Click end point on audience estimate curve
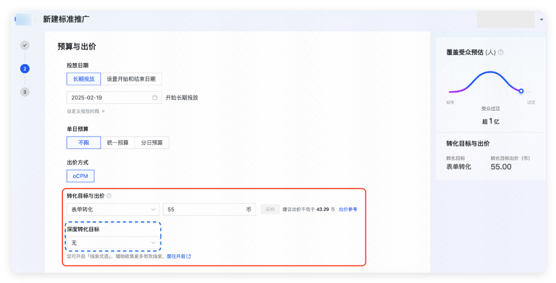The width and height of the screenshot is (556, 283). 521,91
